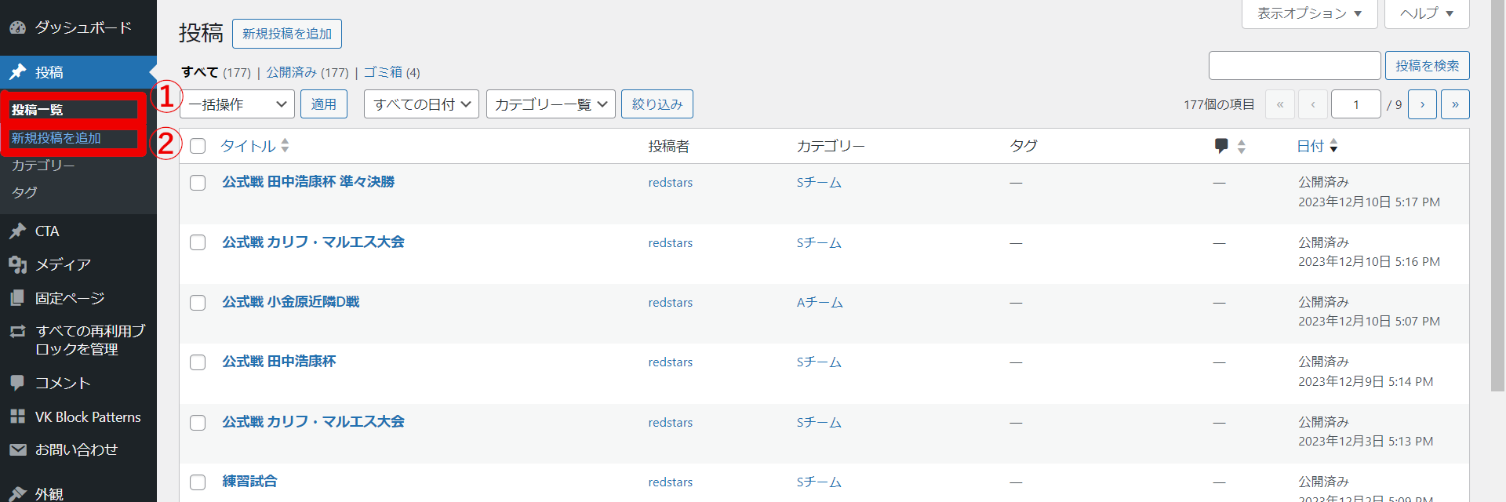
Task: Click the Dashboard gauge icon in sidebar
Action: (x=17, y=27)
